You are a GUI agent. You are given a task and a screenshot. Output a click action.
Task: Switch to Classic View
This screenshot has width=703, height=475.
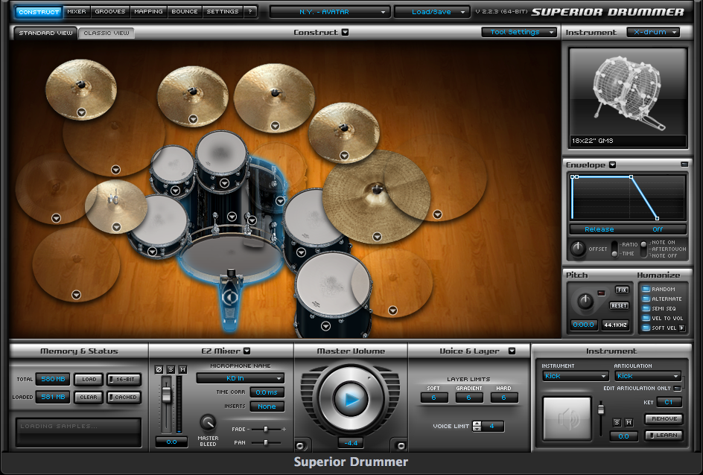tap(106, 34)
